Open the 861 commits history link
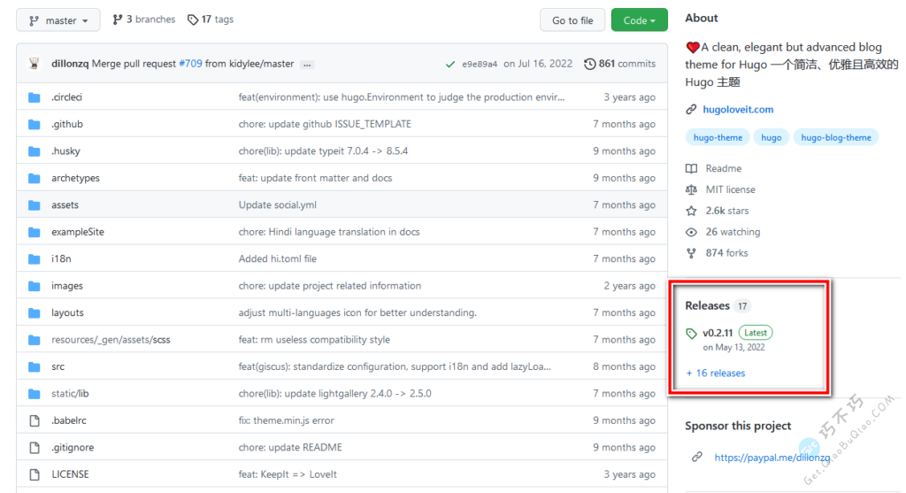This screenshot has height=493, width=906. pyautogui.click(x=620, y=64)
